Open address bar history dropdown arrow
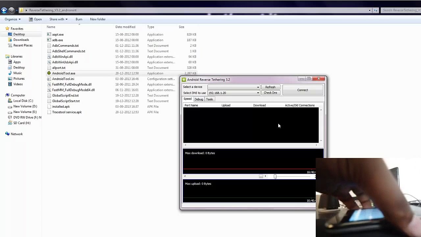Screen dimensions: 421x237 pyautogui.click(x=370, y=10)
